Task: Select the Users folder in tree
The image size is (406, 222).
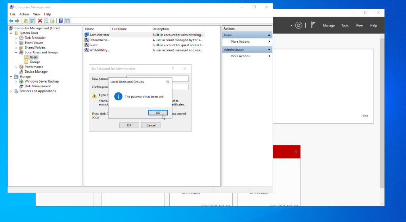Action: (x=33, y=57)
